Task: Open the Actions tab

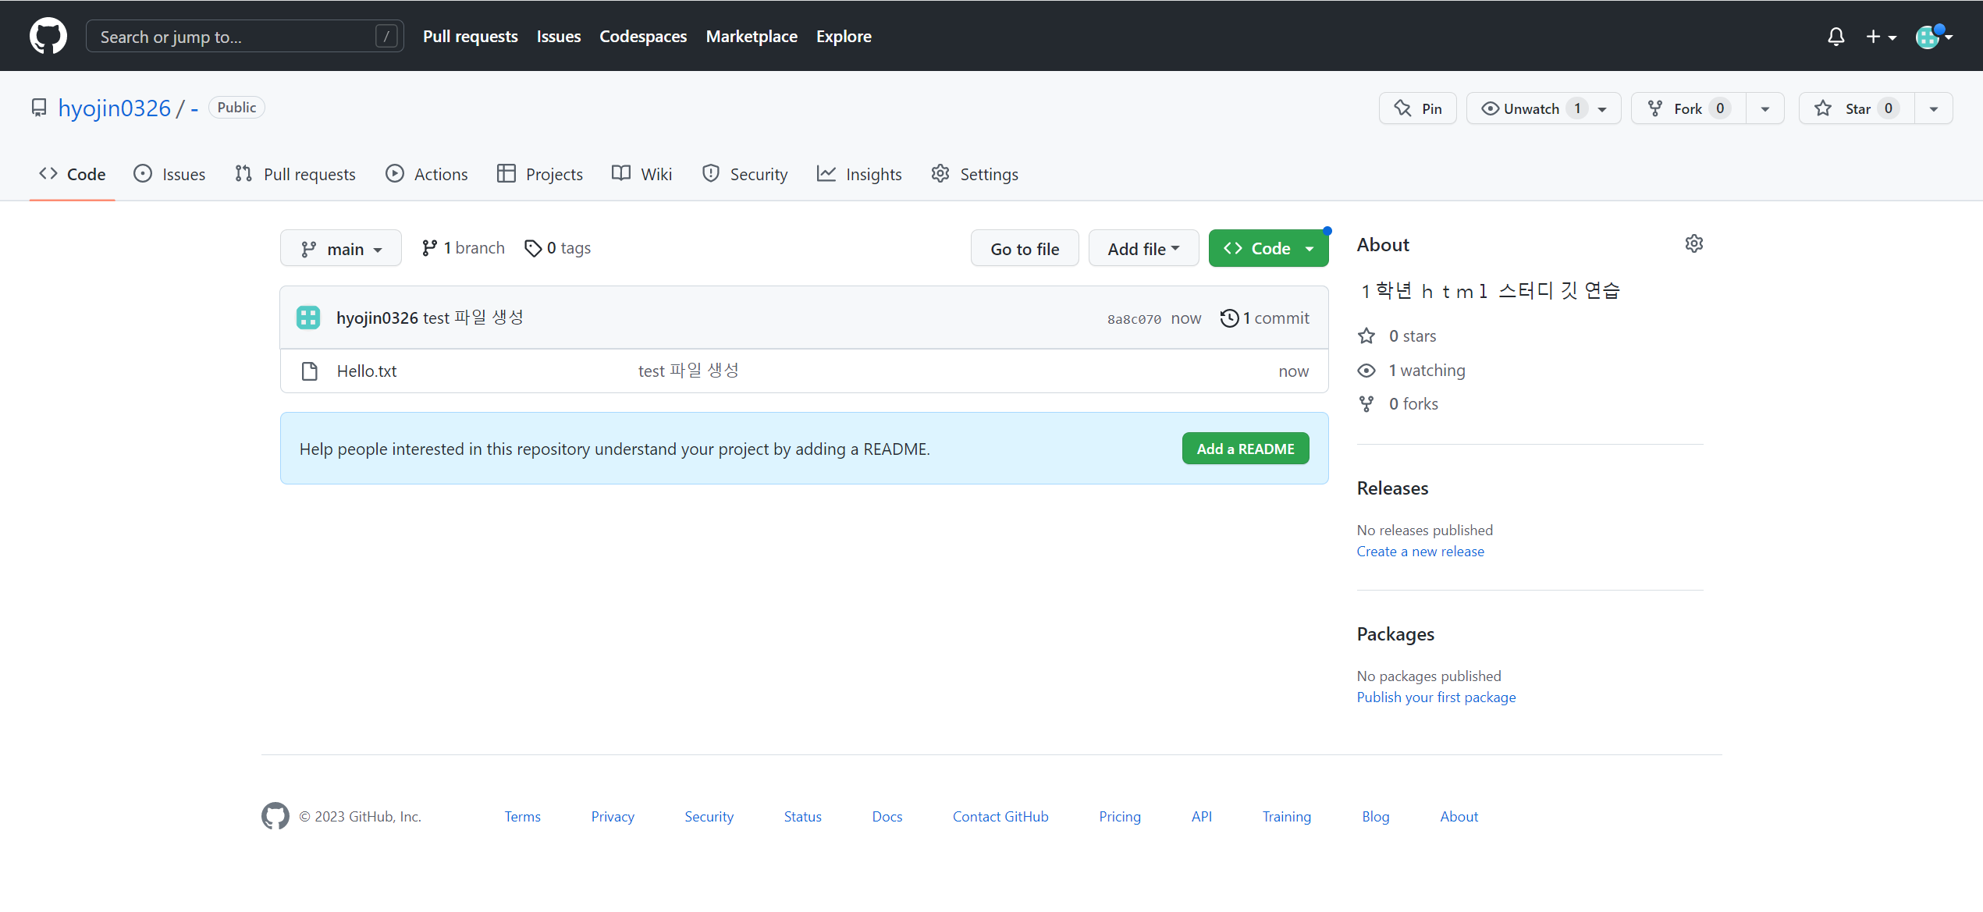Action: pos(427,174)
